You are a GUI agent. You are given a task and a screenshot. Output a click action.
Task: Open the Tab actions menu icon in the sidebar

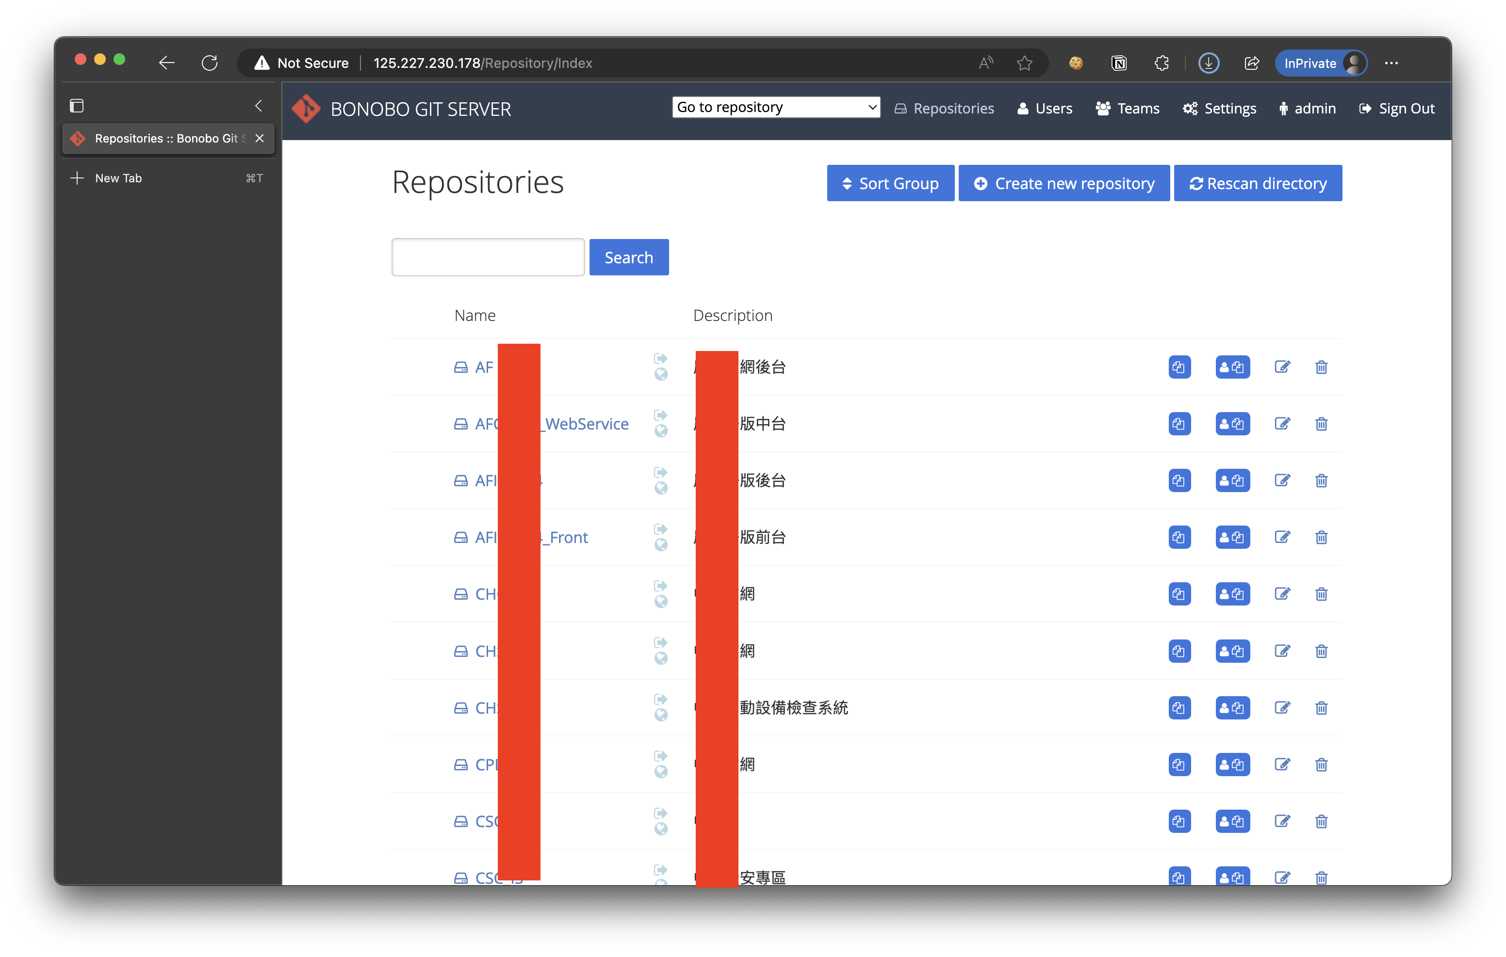tap(76, 106)
